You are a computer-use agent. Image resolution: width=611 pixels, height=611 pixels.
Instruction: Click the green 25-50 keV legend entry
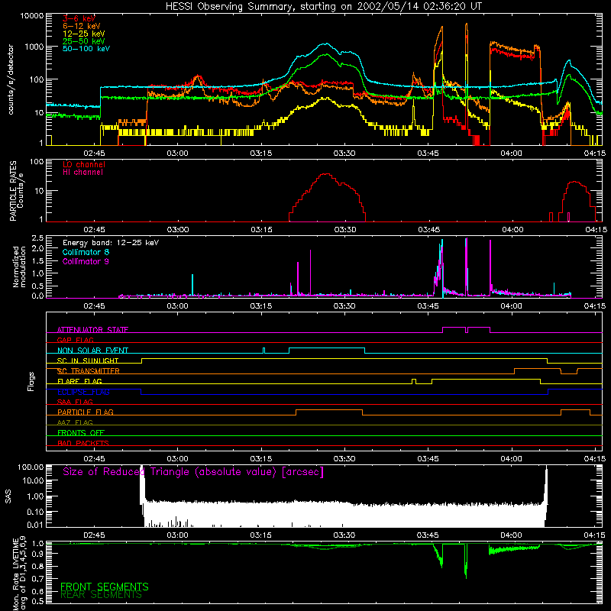(83, 41)
